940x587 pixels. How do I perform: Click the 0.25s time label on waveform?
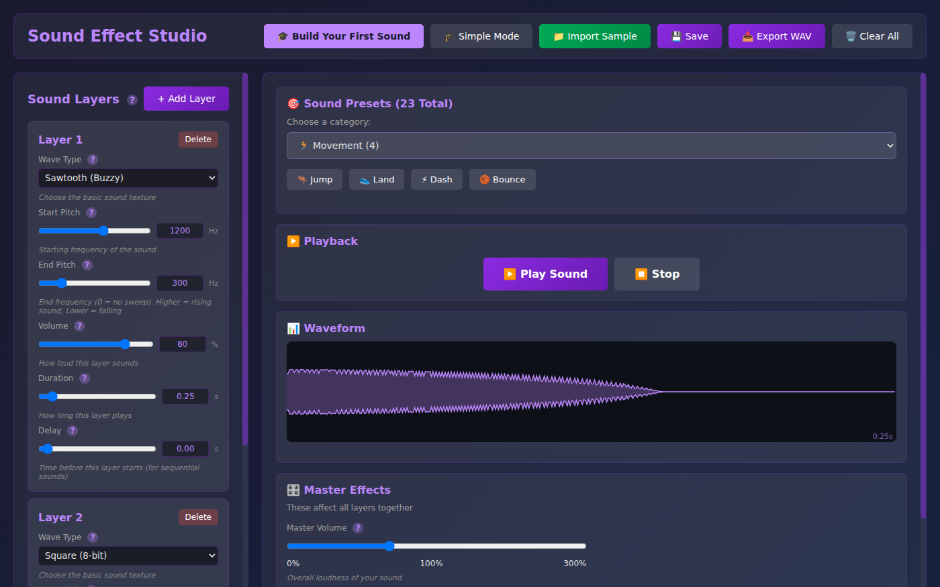tap(883, 436)
